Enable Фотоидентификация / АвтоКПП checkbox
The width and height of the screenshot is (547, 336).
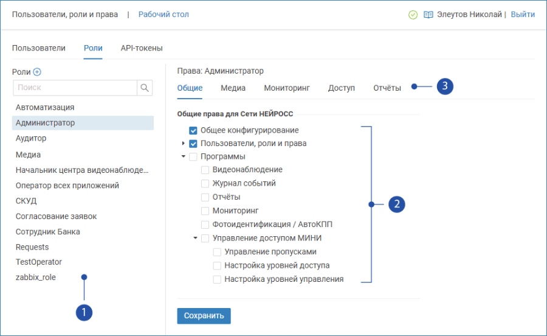[x=205, y=225]
